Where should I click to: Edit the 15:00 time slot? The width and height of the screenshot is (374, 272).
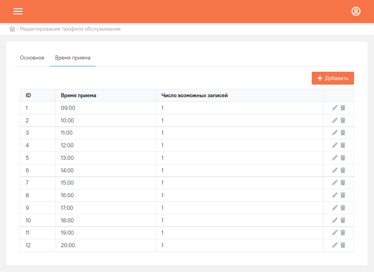click(335, 183)
